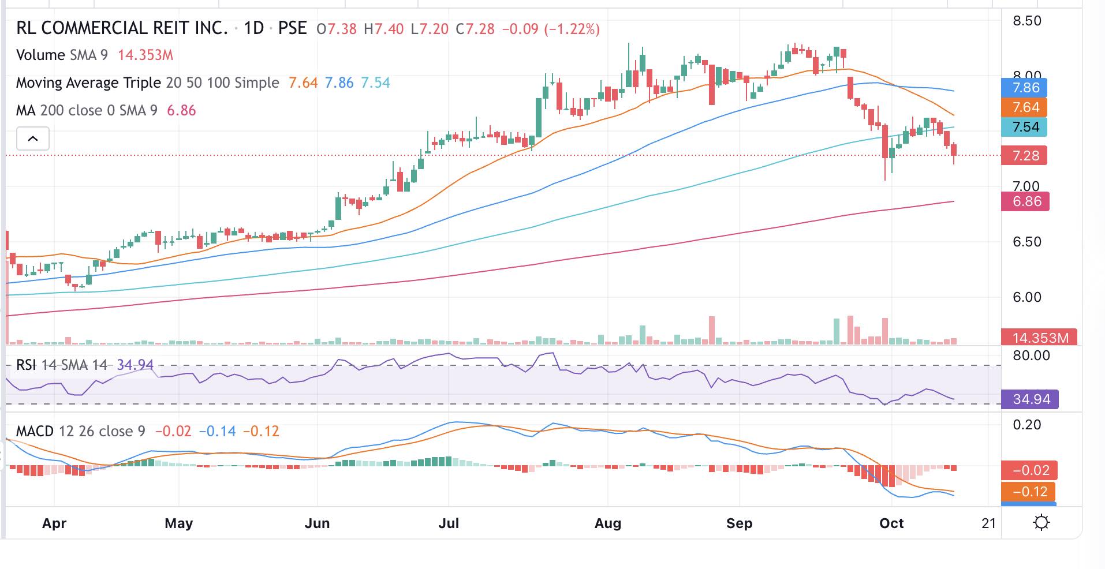Click the 6.50 price scale value

click(x=1027, y=242)
